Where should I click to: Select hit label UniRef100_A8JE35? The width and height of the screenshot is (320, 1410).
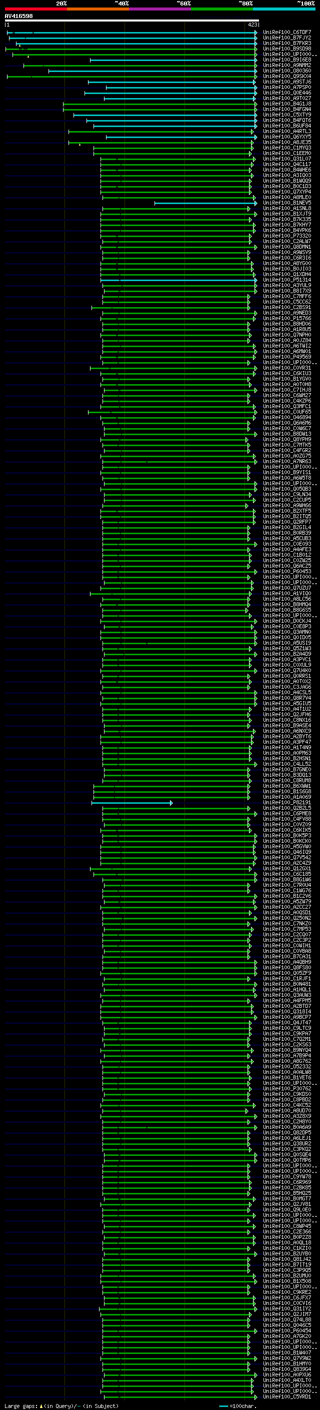287,143
